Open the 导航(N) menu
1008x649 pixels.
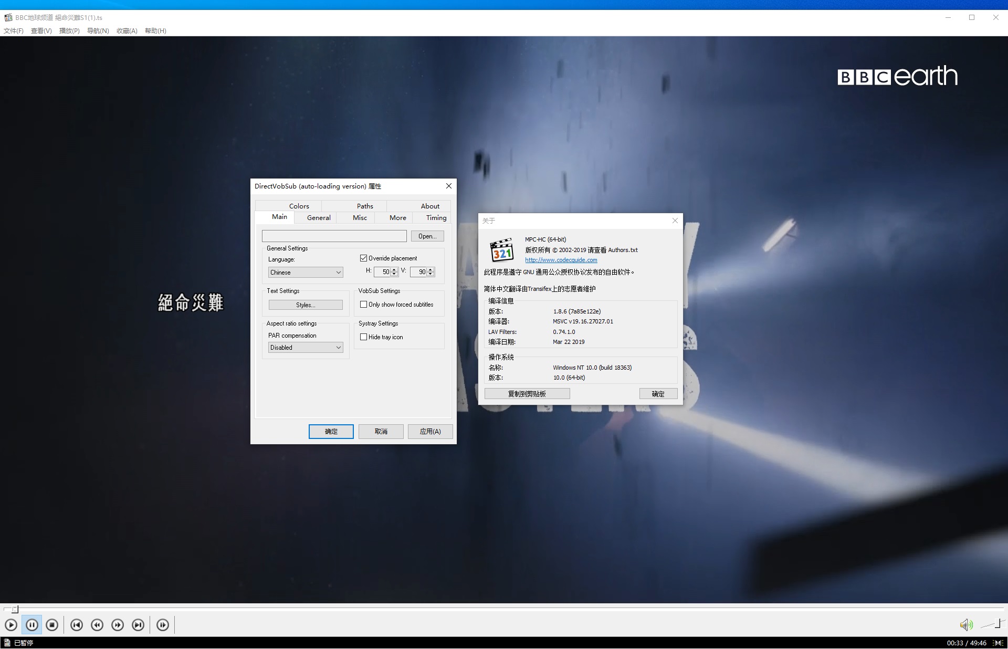[98, 31]
